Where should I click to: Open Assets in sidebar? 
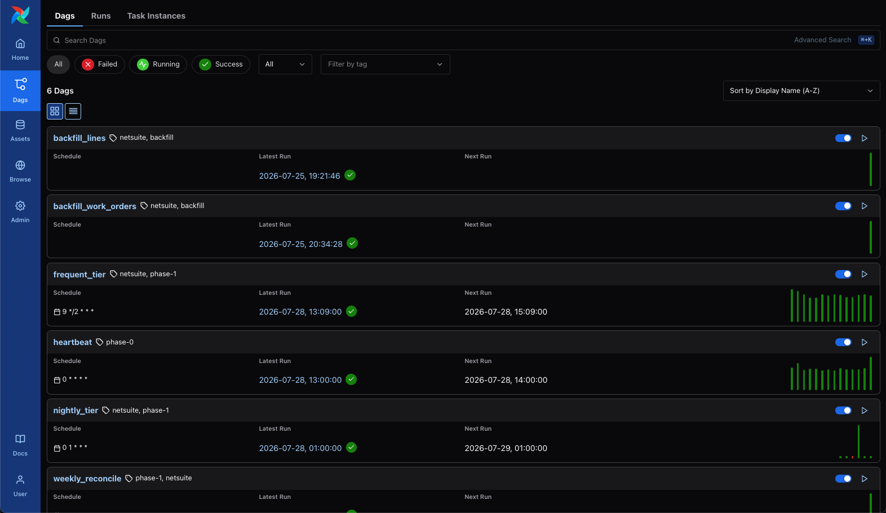(20, 131)
